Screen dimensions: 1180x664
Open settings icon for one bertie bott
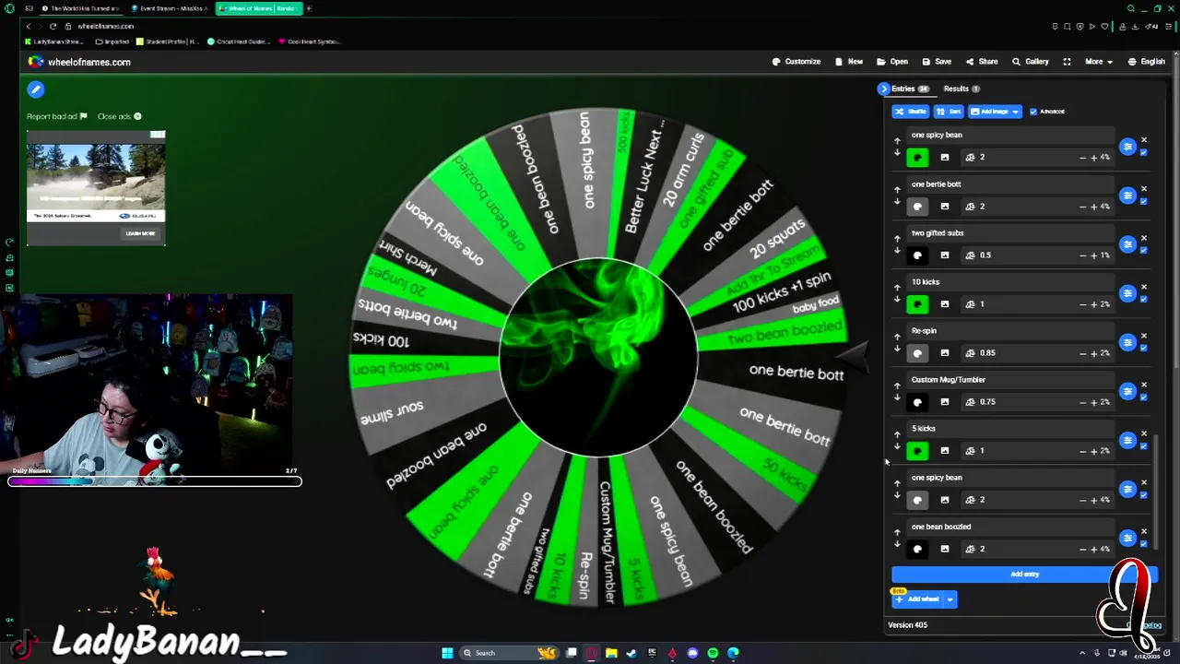1127,196
